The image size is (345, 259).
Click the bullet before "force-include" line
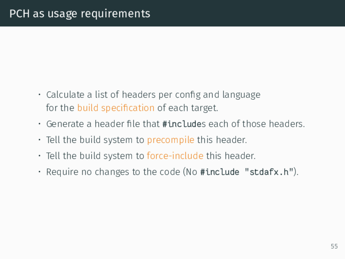click(39, 156)
